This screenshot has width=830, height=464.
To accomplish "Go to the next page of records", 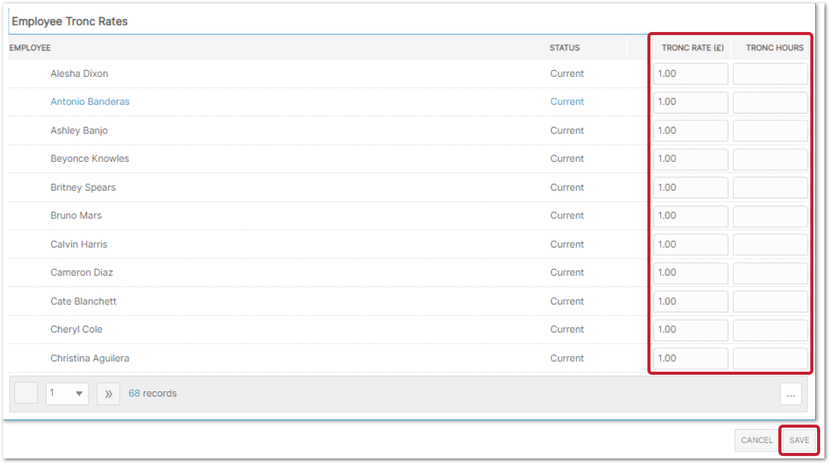I will 108,394.
